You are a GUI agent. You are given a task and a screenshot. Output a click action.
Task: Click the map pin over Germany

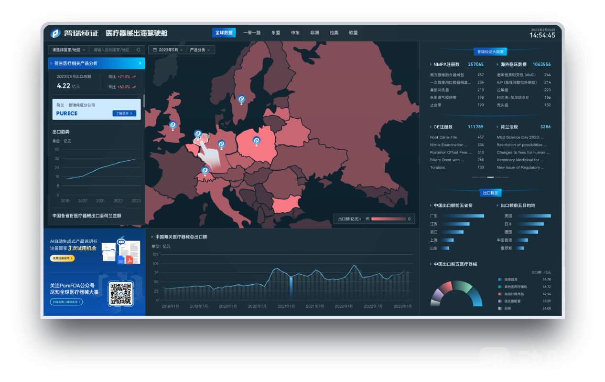[221, 144]
